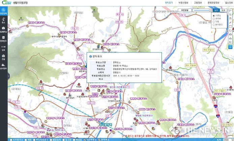This screenshot has width=234, height=141.
Task: Click the 경기광주역 station label
Action: pyautogui.click(x=106, y=125)
